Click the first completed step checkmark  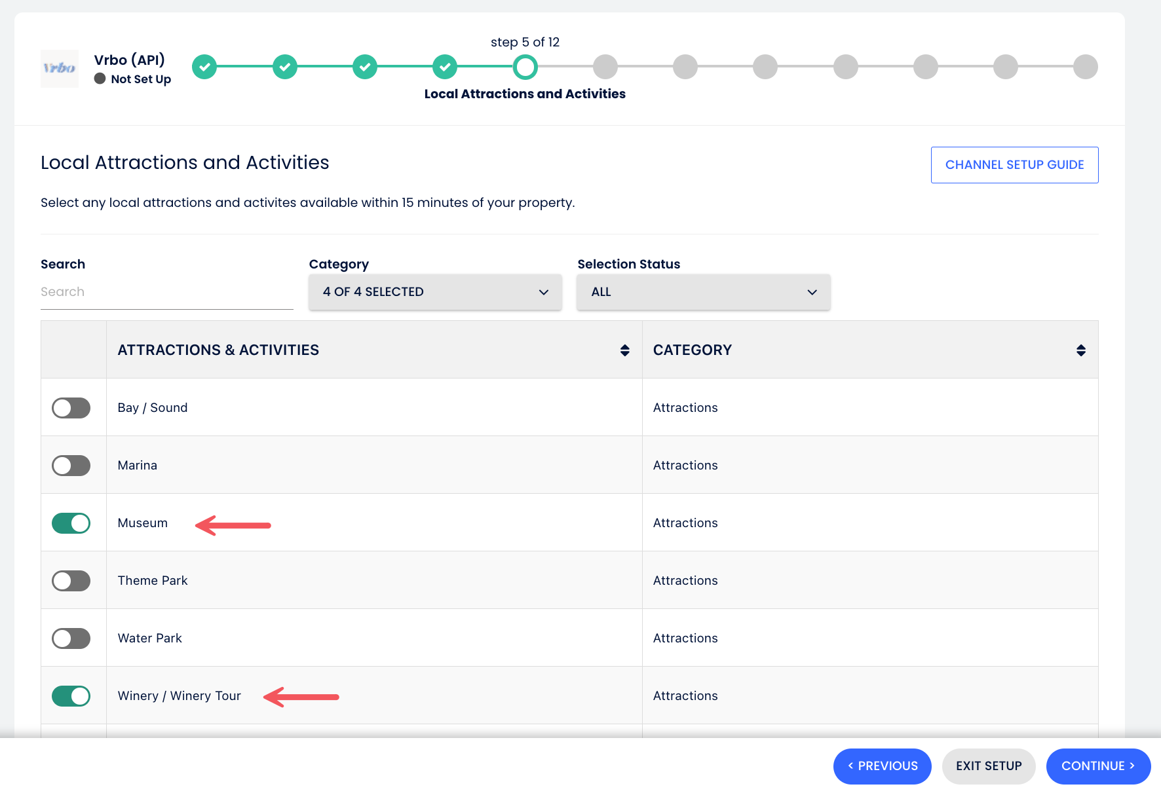tap(204, 67)
